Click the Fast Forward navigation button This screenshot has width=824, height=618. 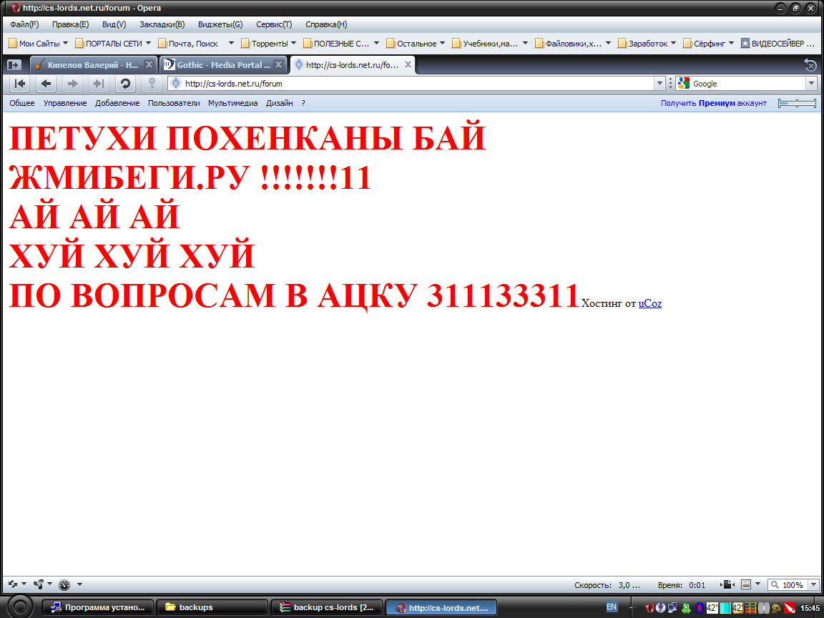(x=98, y=84)
